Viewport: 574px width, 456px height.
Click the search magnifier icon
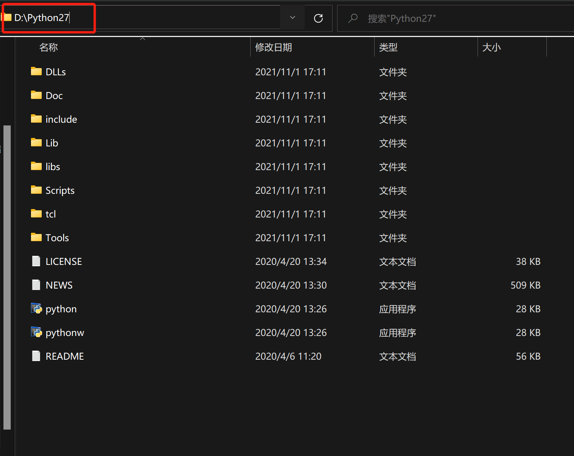tap(353, 18)
